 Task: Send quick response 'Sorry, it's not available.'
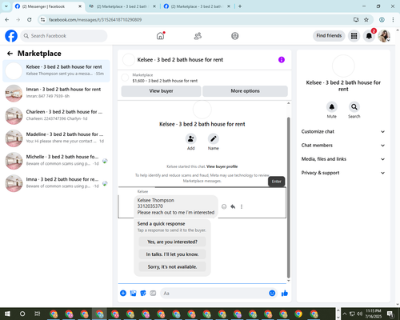(172, 266)
